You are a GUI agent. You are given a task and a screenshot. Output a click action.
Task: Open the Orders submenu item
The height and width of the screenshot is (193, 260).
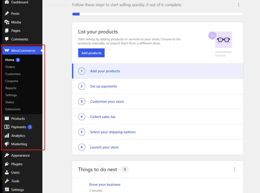(x=10, y=67)
